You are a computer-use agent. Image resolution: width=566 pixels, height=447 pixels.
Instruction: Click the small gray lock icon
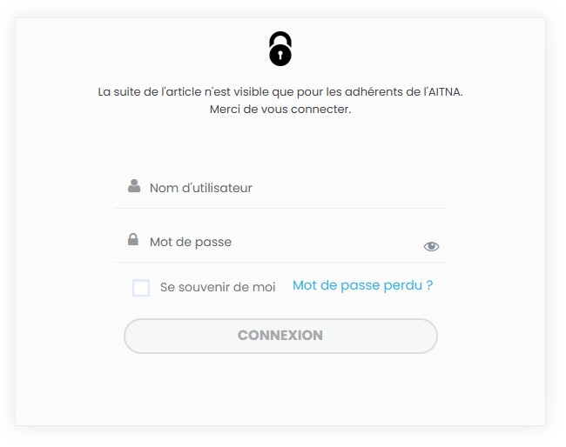pyautogui.click(x=133, y=239)
